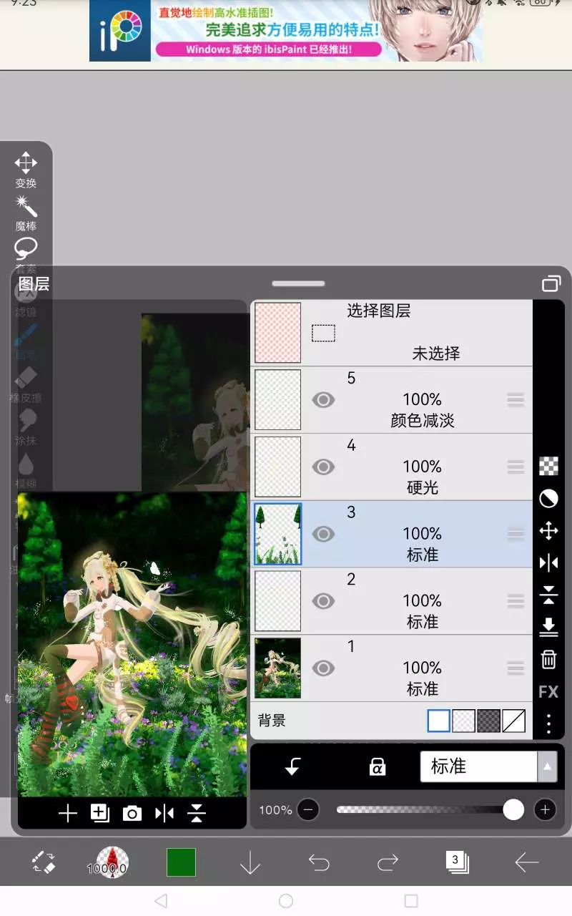The image size is (572, 916).
Task: Merge layer down icon
Action: pos(548,627)
